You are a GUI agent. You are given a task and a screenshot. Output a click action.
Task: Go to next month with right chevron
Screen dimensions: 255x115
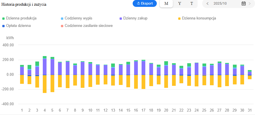pyautogui.click(x=250, y=3)
